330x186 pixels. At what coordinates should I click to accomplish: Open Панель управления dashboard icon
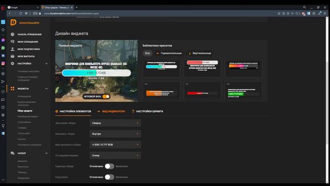click(12, 34)
